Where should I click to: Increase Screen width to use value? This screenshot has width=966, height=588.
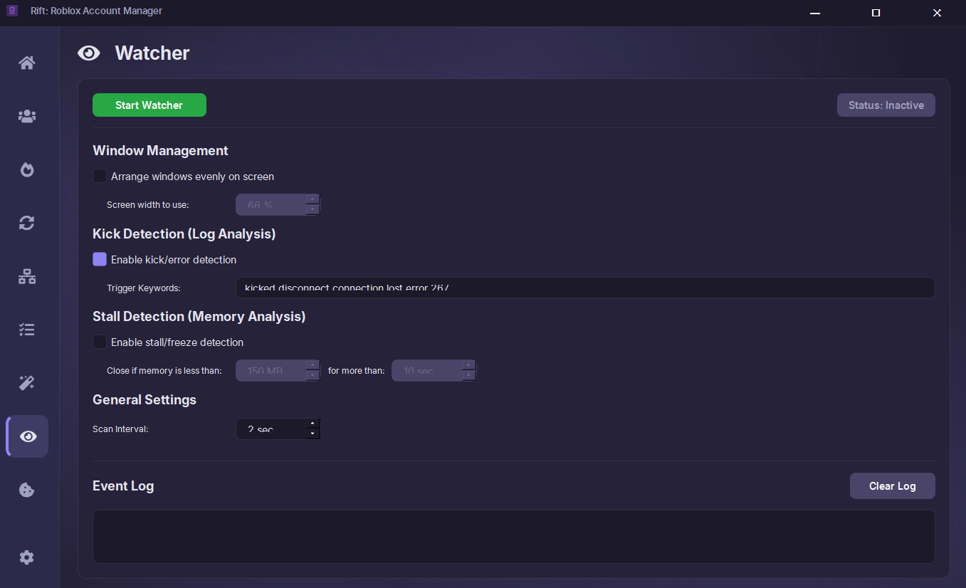pyautogui.click(x=313, y=199)
